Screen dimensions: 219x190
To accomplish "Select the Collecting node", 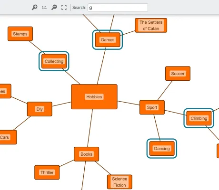I will 54,61.
